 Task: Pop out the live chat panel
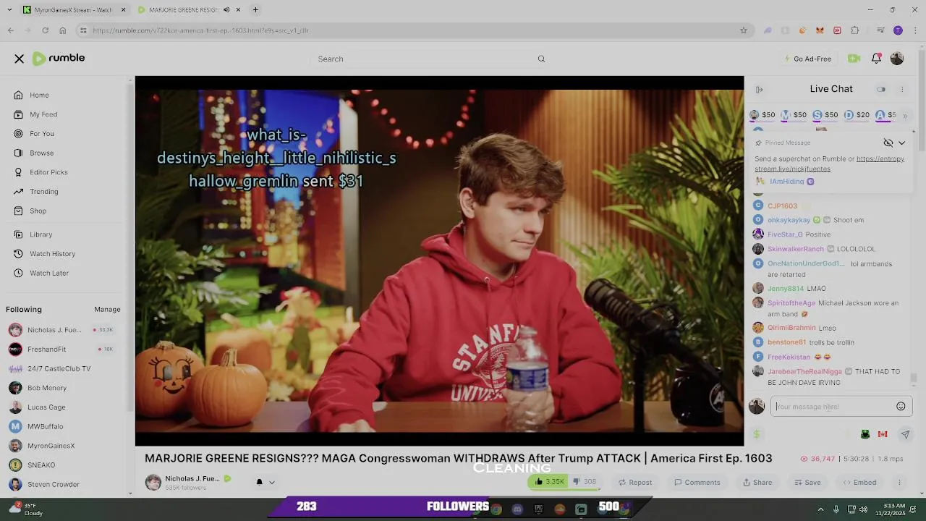coord(759,90)
